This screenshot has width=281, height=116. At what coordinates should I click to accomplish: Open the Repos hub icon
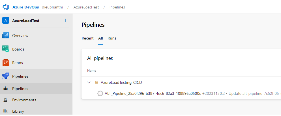tap(6, 63)
